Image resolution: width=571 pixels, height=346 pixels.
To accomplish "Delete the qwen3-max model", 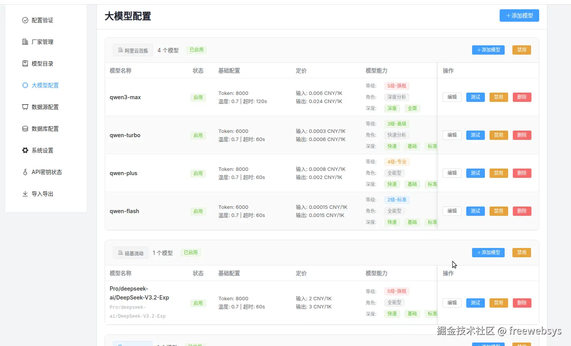I will pyautogui.click(x=522, y=97).
